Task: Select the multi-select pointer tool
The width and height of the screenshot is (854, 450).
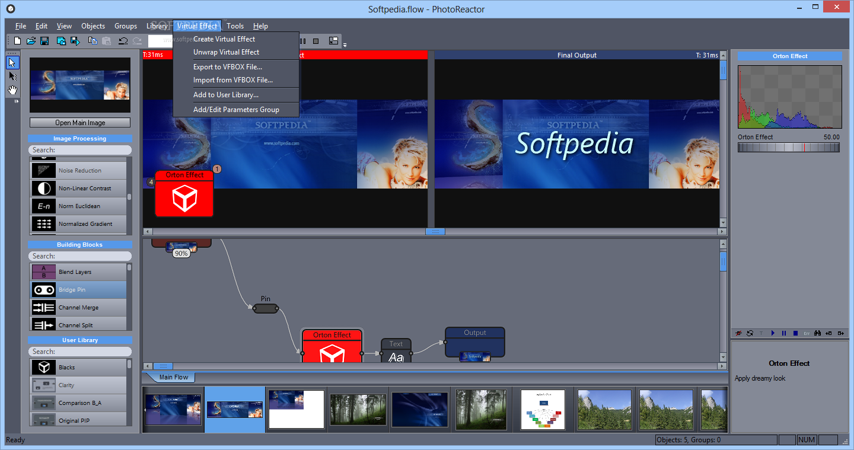Action: coord(12,76)
